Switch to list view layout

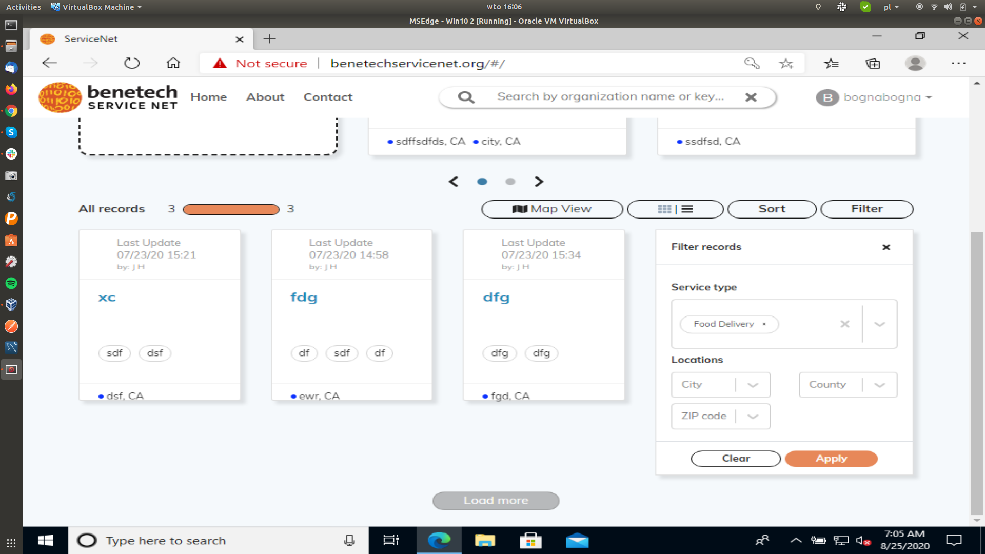click(x=687, y=209)
